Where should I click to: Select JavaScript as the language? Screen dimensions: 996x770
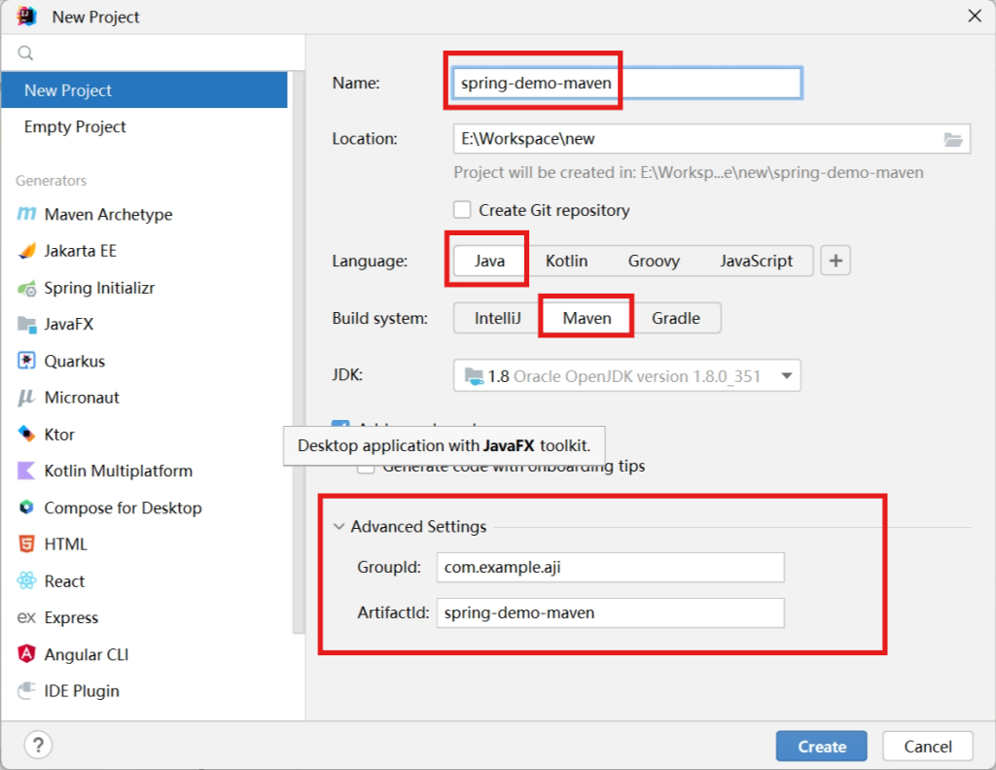click(756, 261)
